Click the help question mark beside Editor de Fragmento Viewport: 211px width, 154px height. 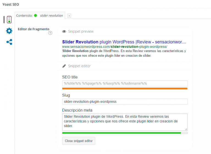coord(50,33)
